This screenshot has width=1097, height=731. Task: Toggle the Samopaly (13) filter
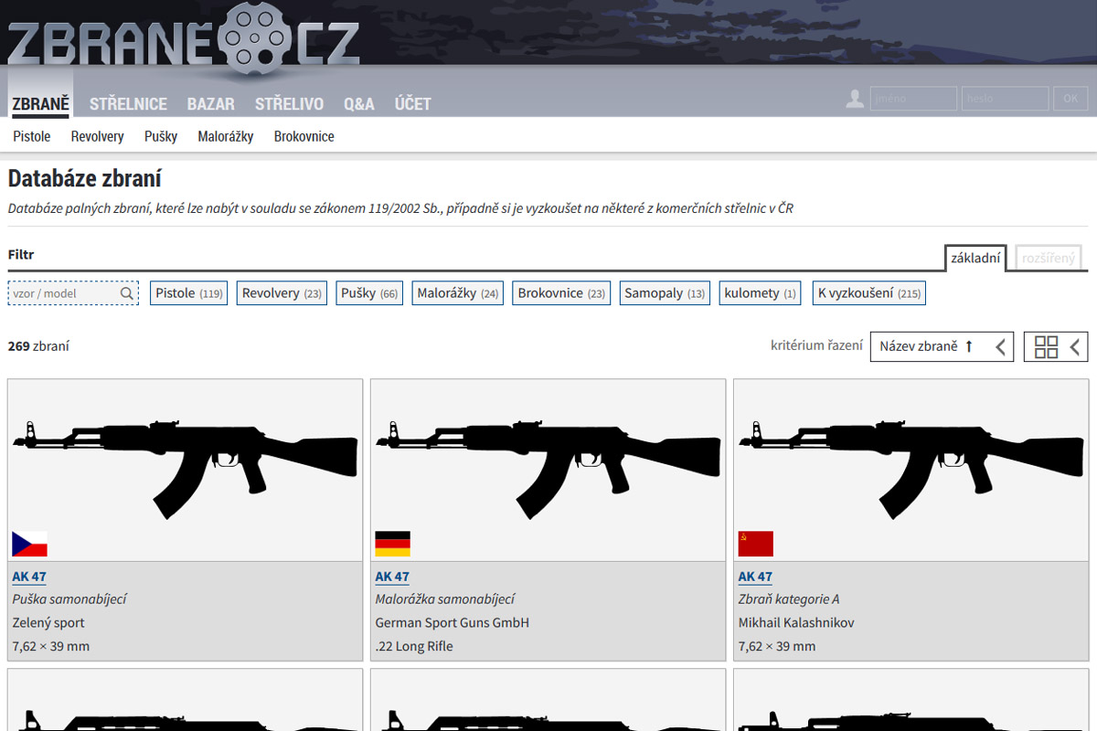pos(665,293)
